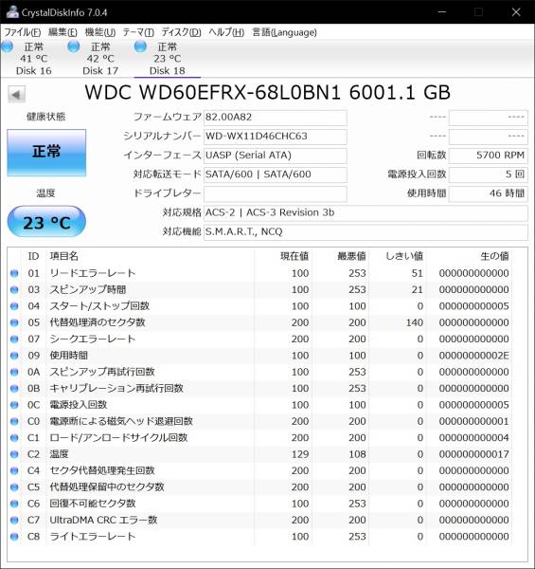This screenshot has width=535, height=569.
Task: Click status orb for row 03 スピンアップ時間
Action: pos(14,289)
